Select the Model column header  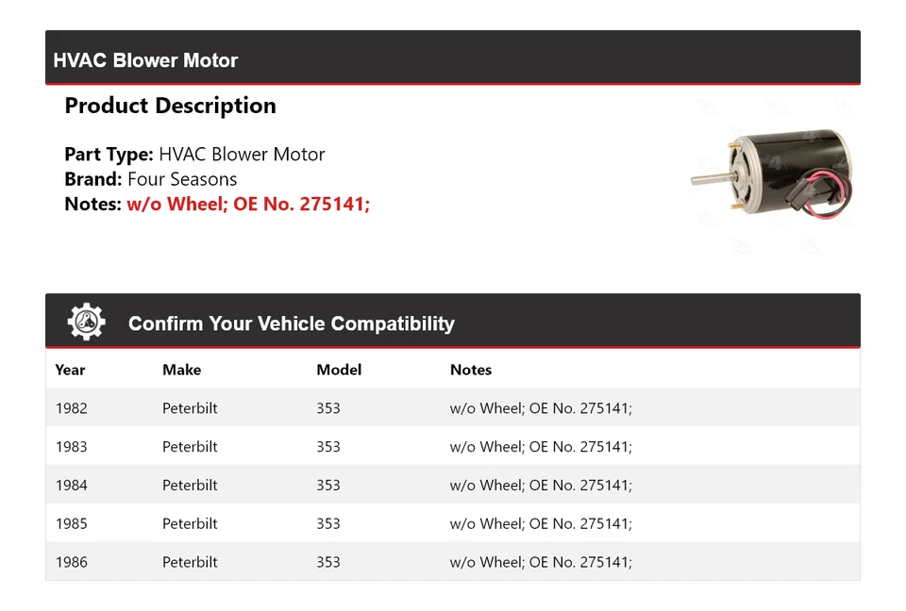tap(339, 370)
